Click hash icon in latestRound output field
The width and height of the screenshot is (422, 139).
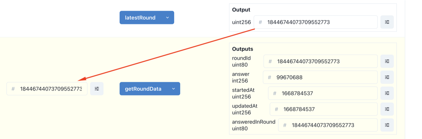(260, 22)
